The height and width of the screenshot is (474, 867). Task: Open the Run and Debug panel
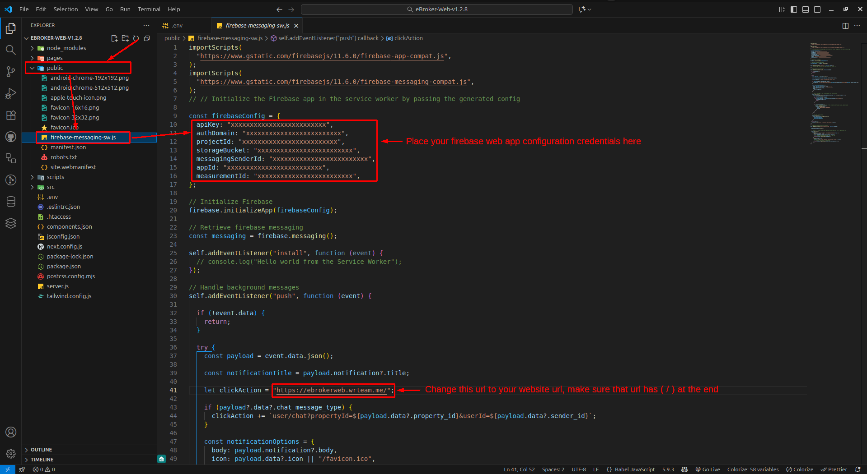(x=10, y=93)
